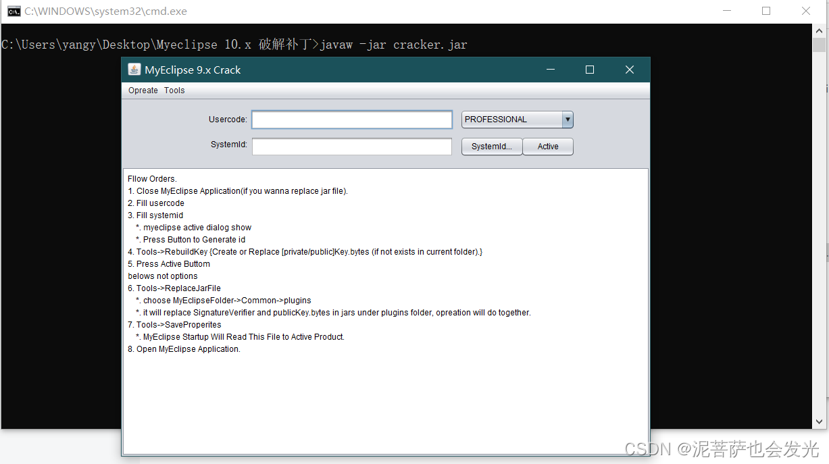Screen dimensions: 829x464
Task: Click the 'myeclipse active dialog show' line
Action: (x=193, y=228)
